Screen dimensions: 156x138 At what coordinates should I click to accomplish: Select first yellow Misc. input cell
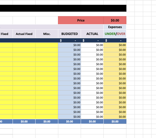pyautogui.click(x=47, y=45)
